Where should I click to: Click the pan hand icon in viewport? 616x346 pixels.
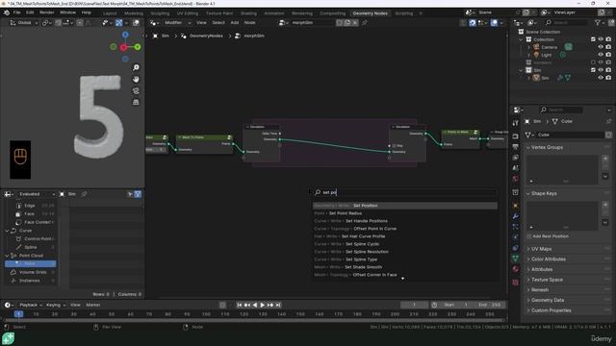136,79
